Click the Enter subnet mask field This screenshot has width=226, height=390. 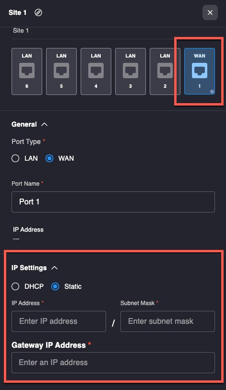pyautogui.click(x=168, y=321)
